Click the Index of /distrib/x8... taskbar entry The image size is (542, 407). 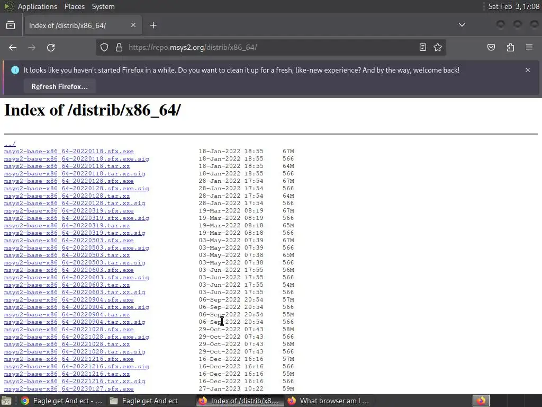coord(240,401)
